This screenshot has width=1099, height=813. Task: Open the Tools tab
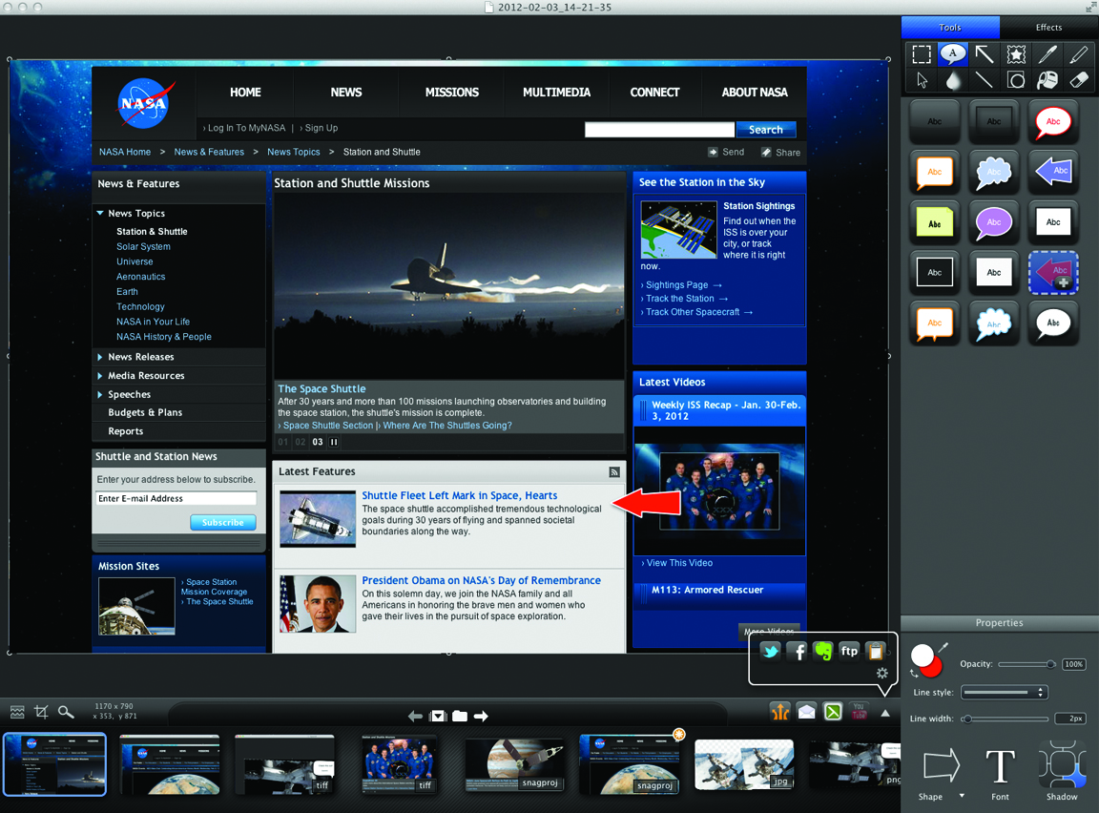click(950, 28)
